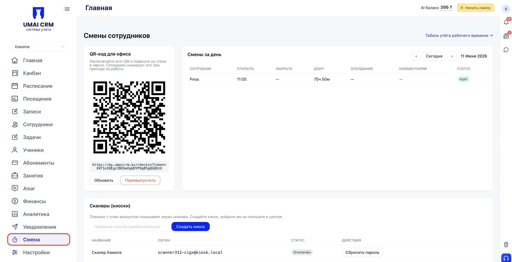Click the edit icon beside Записи
512x262 pixels.
pyautogui.click(x=15, y=112)
